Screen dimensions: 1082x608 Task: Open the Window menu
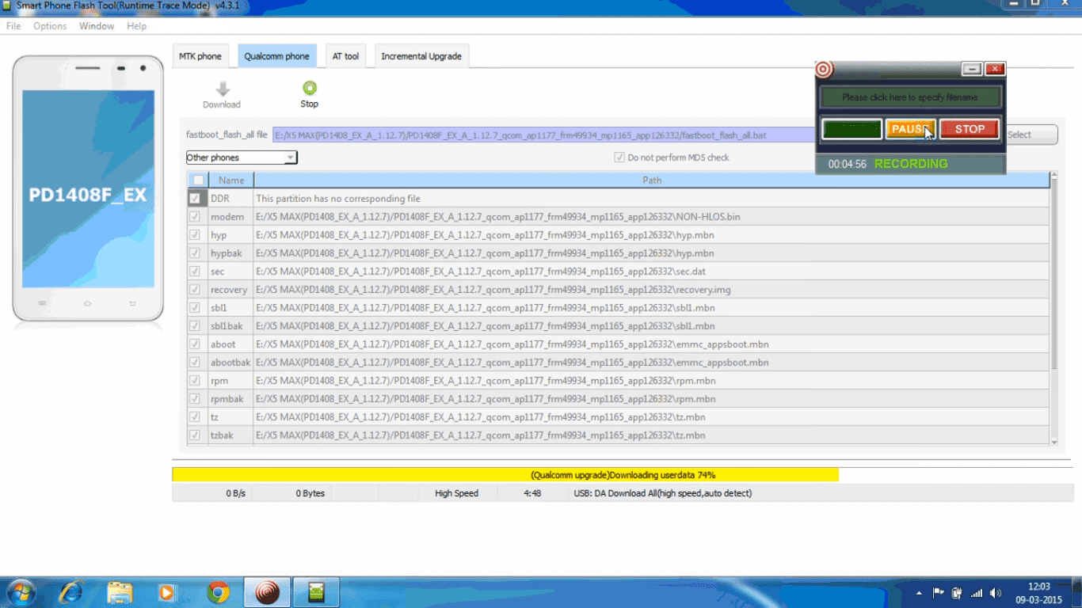coord(97,26)
